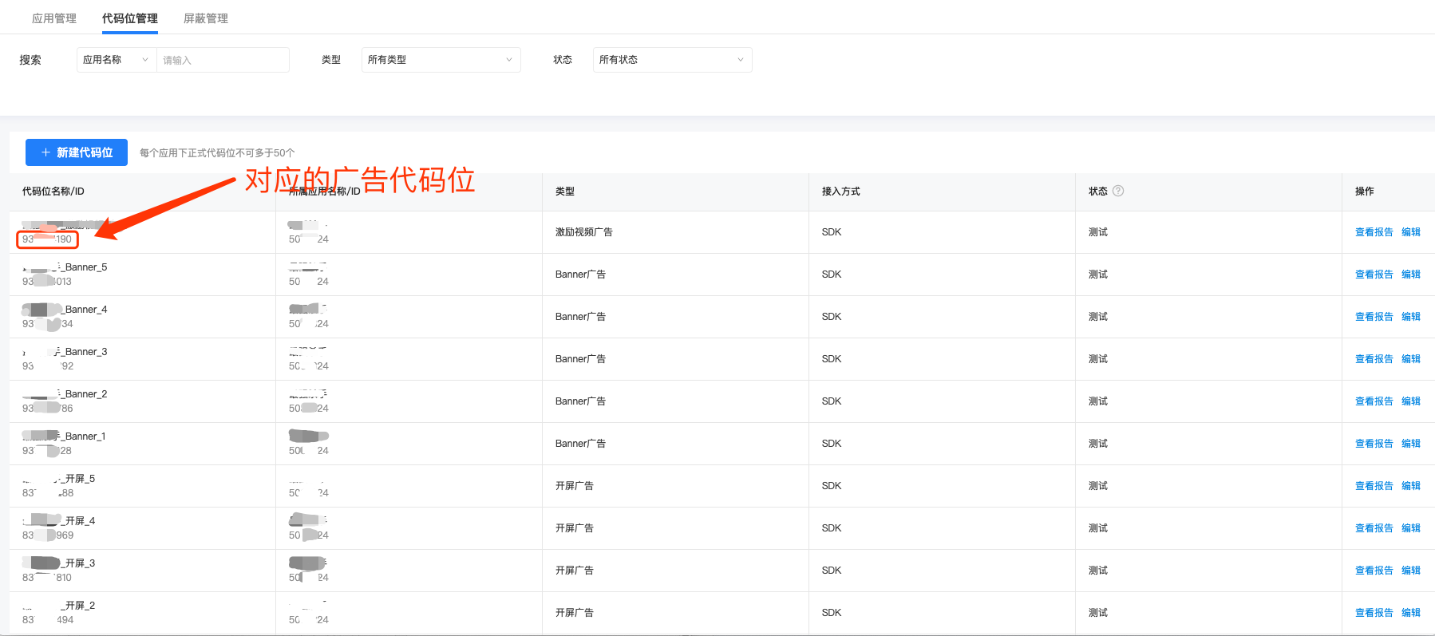Viewport: 1435px width, 636px height.
Task: Select the _Banner_1 code slot name
Action: [64, 437]
